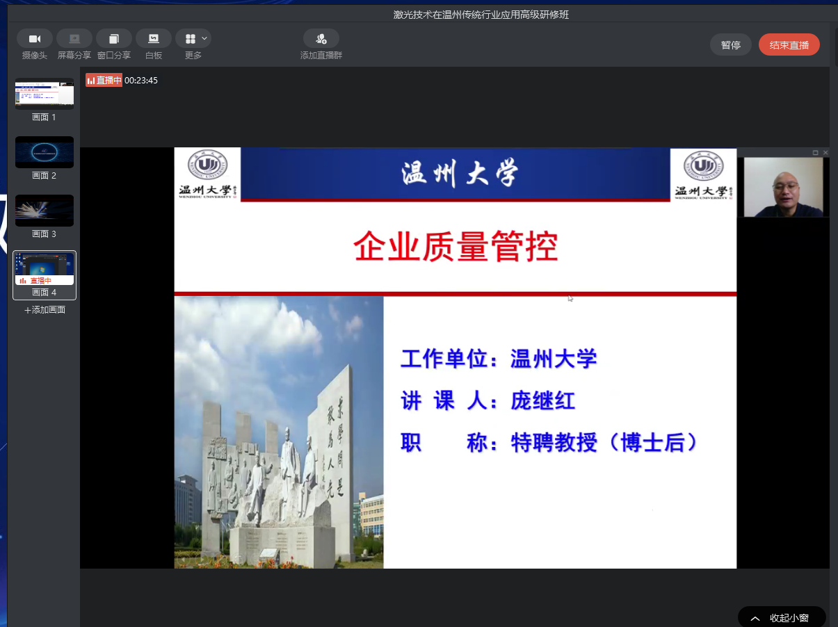Pause the live stream with 暂停
This screenshot has height=627, width=838.
(731, 44)
